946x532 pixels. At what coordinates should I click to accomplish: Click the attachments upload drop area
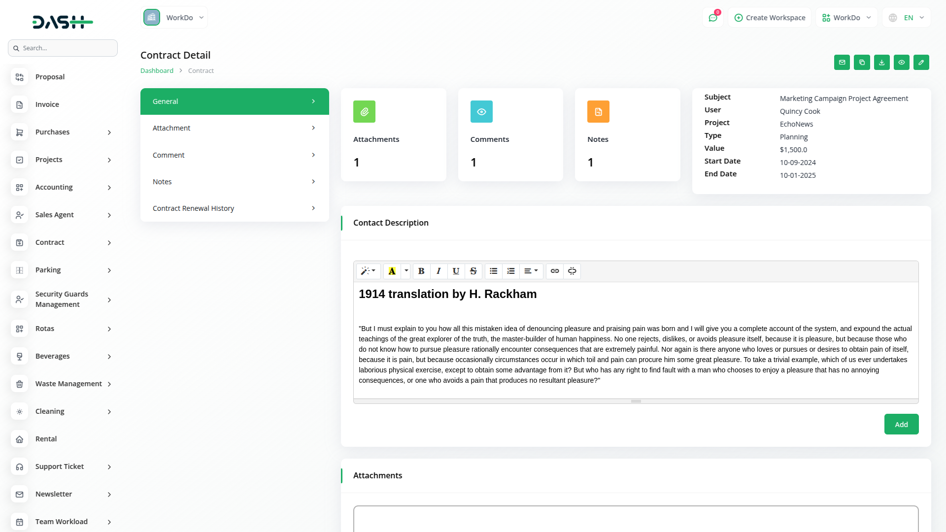tap(636, 519)
